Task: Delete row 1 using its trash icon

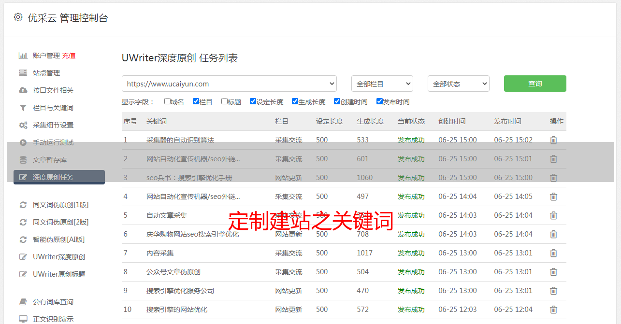Action: coord(553,140)
